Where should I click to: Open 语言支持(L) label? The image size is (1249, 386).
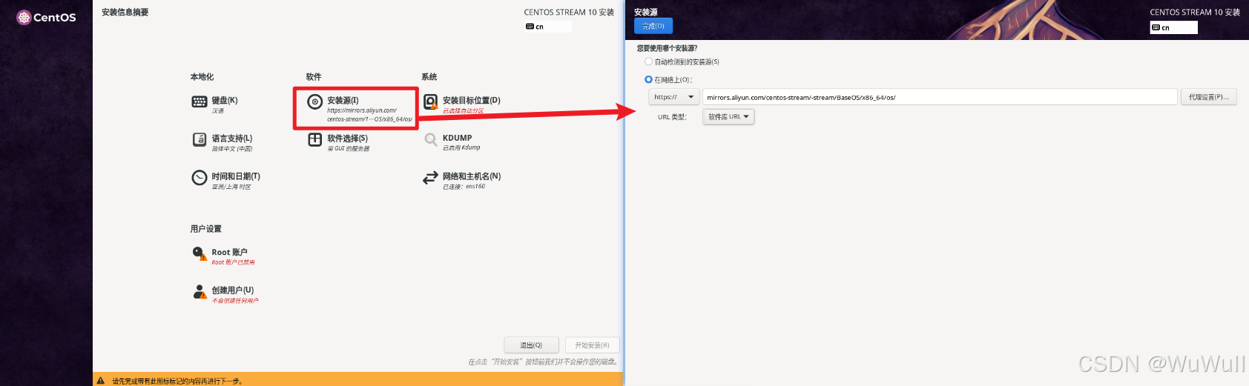point(232,139)
